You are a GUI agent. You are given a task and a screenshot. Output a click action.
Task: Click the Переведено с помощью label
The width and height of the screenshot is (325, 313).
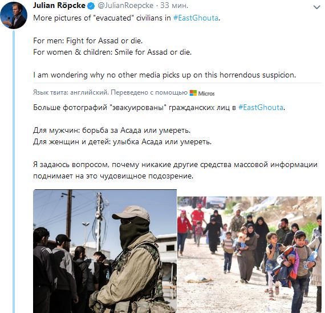149,92
